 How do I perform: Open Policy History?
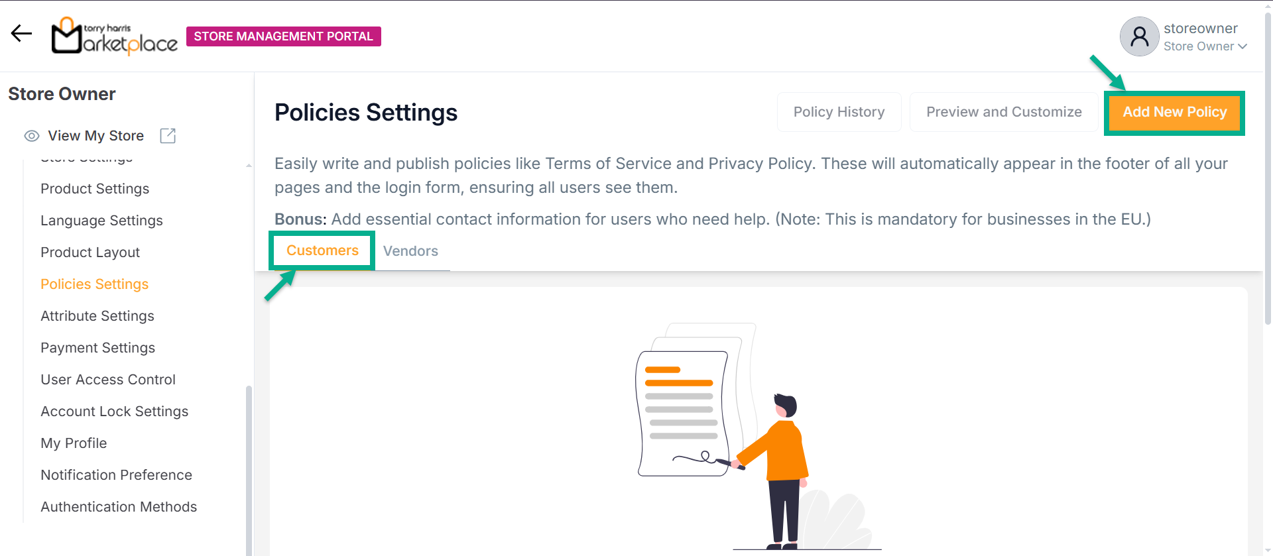839,112
